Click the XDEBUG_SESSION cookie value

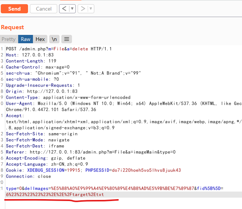point(73,170)
